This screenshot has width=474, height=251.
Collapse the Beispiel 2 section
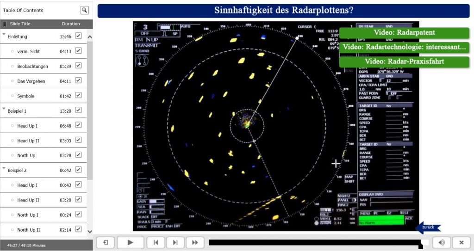(4, 169)
